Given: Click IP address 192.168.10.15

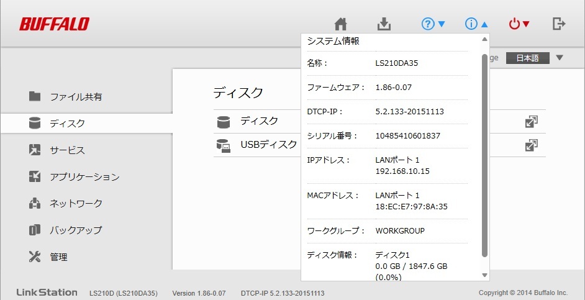Looking at the screenshot, I should pyautogui.click(x=402, y=171).
